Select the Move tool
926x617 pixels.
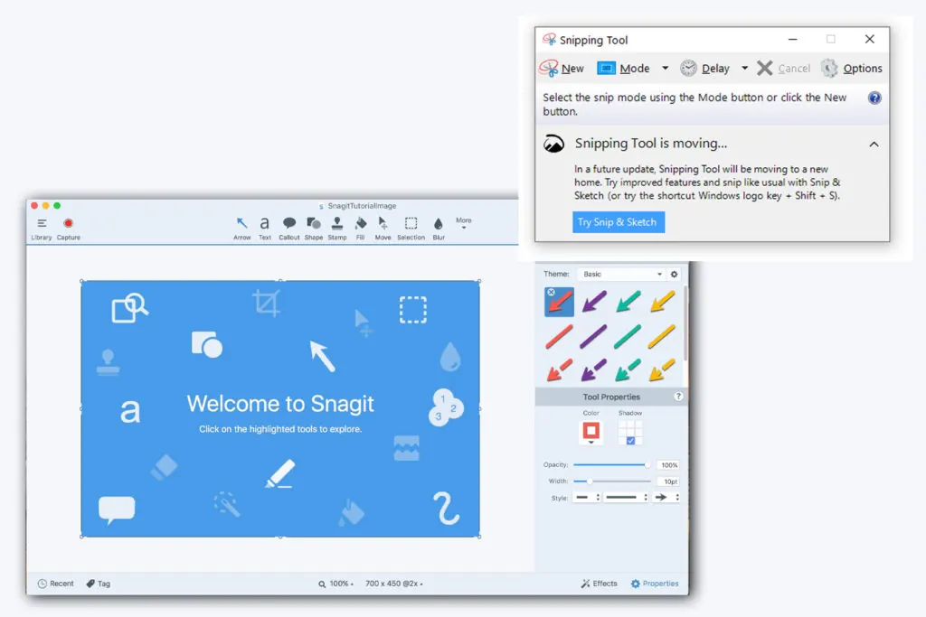(383, 228)
